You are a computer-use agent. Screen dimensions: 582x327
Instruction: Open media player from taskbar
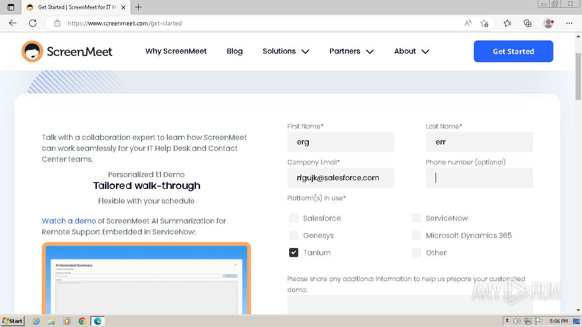67,321
